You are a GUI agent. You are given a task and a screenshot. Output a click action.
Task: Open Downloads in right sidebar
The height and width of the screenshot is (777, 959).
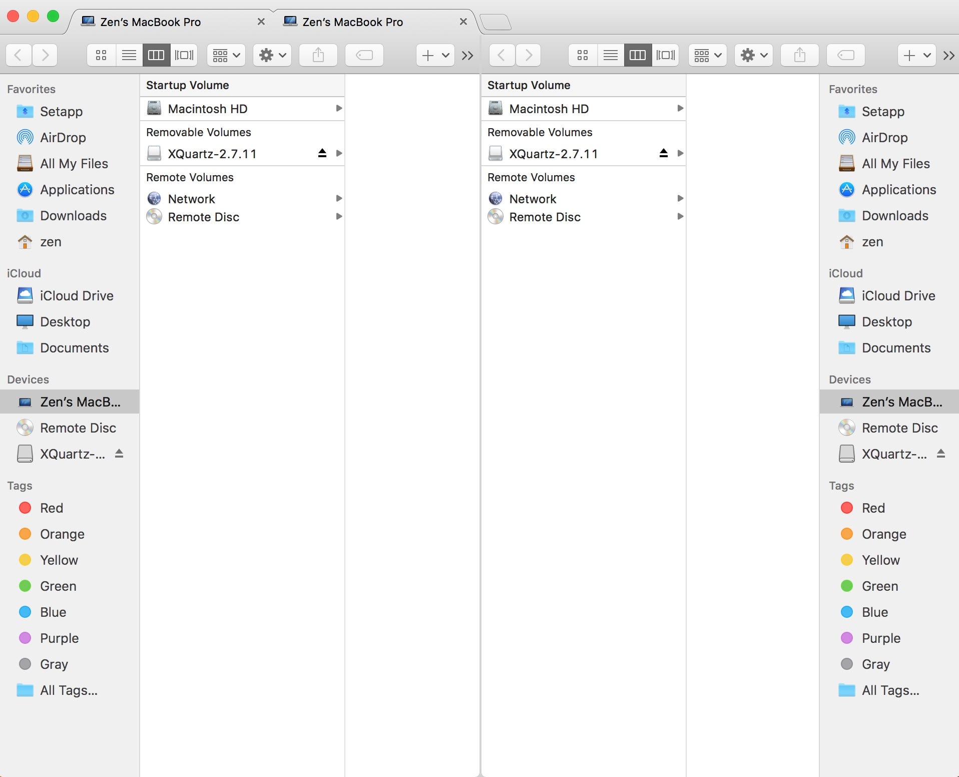coord(889,215)
